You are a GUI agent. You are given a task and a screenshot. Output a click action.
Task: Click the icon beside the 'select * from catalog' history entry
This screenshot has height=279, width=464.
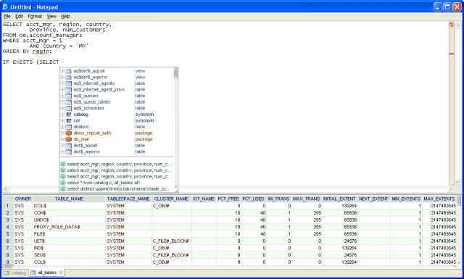[x=63, y=183]
